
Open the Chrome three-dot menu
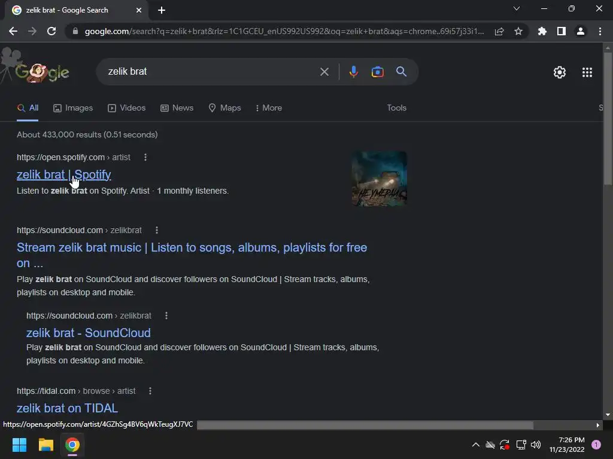tap(600, 31)
